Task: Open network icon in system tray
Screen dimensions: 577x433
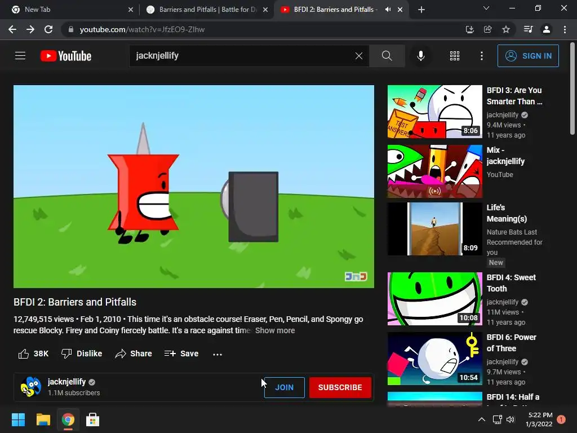Action: [x=497, y=419]
